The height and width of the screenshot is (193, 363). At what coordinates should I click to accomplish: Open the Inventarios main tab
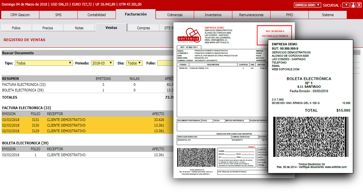click(x=213, y=15)
